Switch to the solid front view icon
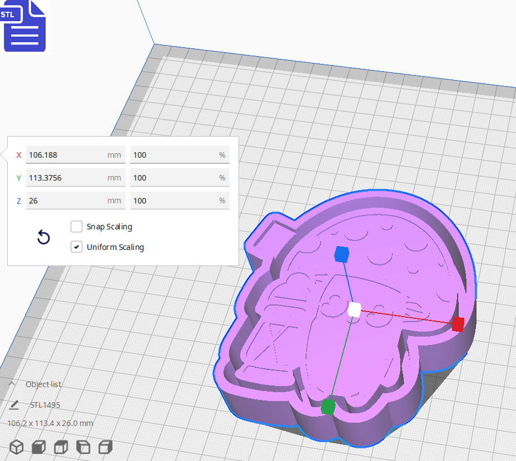The image size is (516, 461). point(38,447)
